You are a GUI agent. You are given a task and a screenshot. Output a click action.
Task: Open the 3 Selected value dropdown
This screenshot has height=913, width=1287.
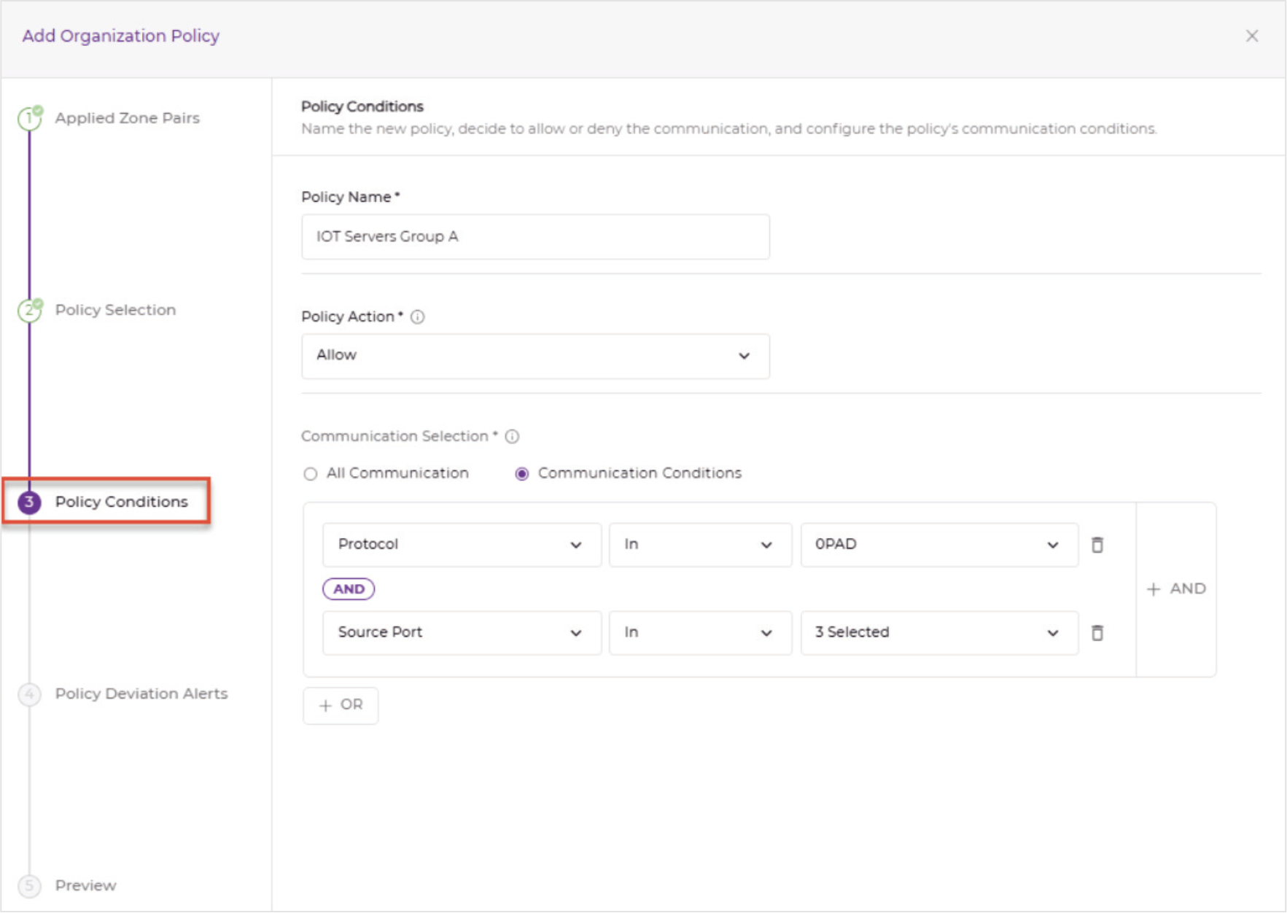[939, 632]
